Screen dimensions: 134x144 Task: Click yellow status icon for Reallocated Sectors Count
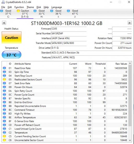[x=4, y=79]
